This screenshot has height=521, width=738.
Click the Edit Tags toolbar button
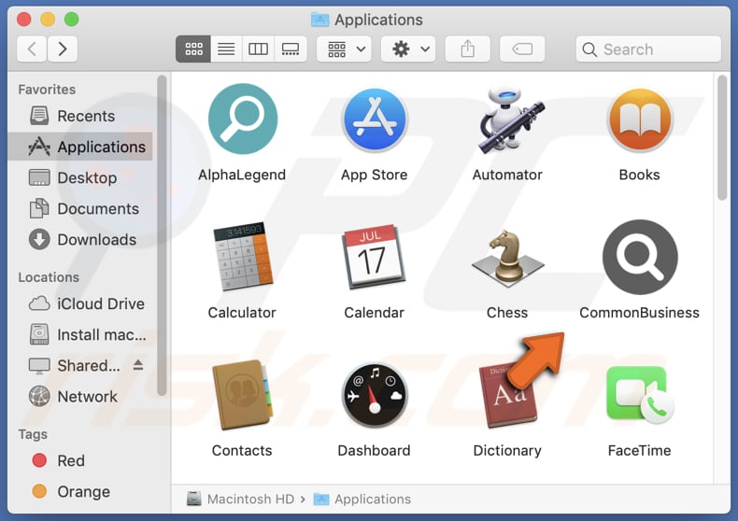coord(522,49)
